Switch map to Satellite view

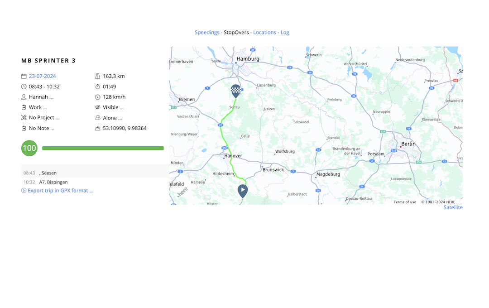point(453,207)
